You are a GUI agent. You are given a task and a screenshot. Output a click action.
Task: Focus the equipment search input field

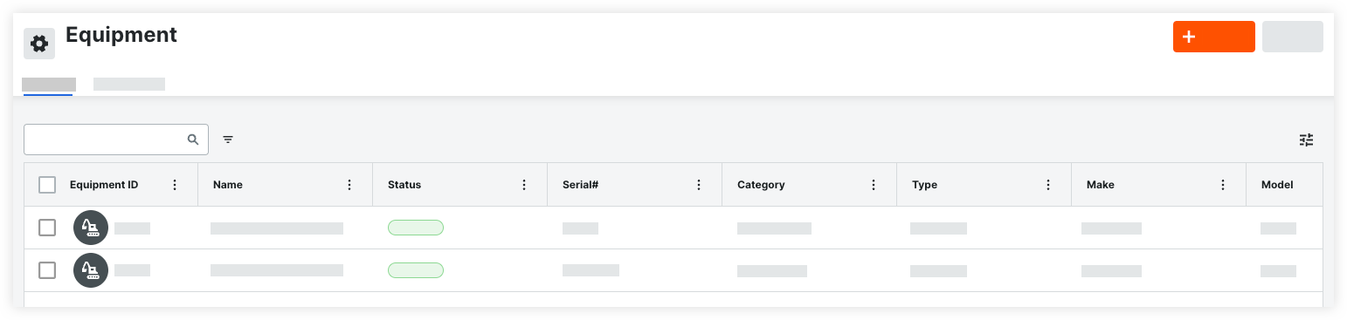coord(116,140)
